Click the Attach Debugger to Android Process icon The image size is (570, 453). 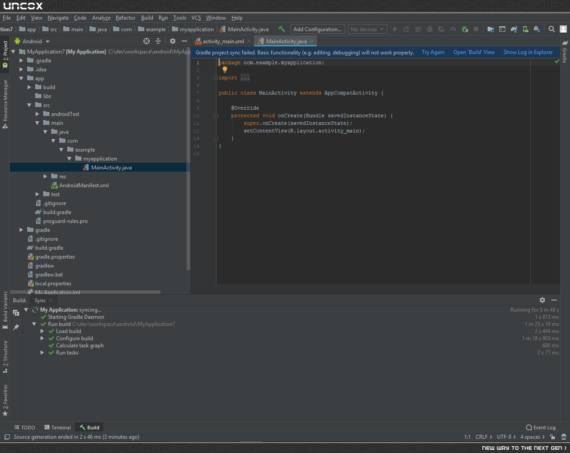pos(464,29)
